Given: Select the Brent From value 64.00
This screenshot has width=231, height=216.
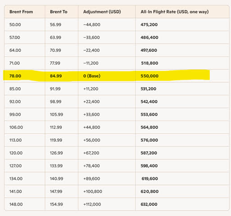Looking at the screenshot, I should pos(15,50).
